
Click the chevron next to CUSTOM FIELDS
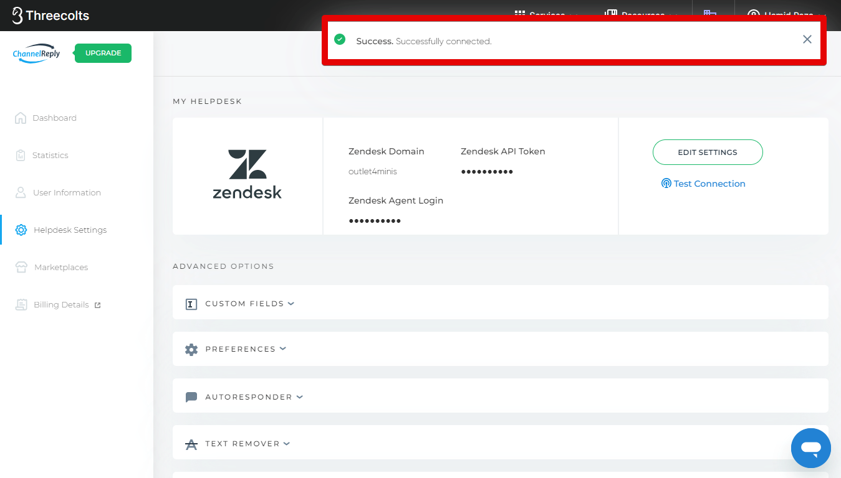291,304
